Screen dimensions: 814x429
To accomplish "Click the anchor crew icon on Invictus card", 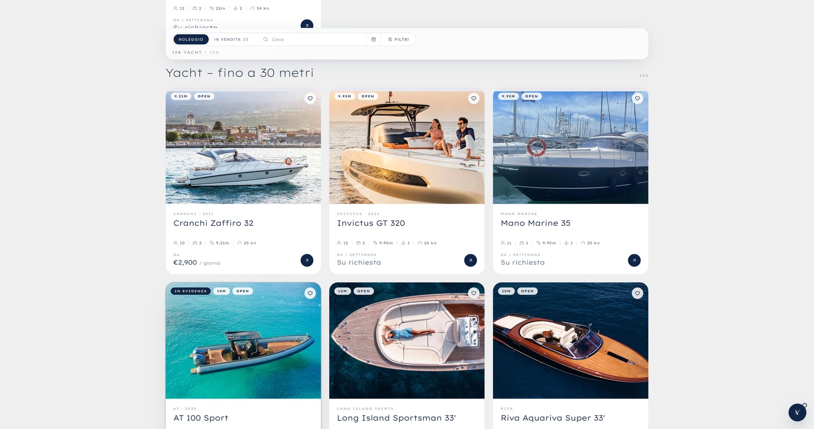I will 403,243.
